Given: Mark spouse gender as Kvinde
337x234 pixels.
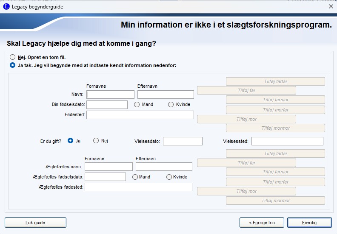Looking at the screenshot, I should [169, 177].
